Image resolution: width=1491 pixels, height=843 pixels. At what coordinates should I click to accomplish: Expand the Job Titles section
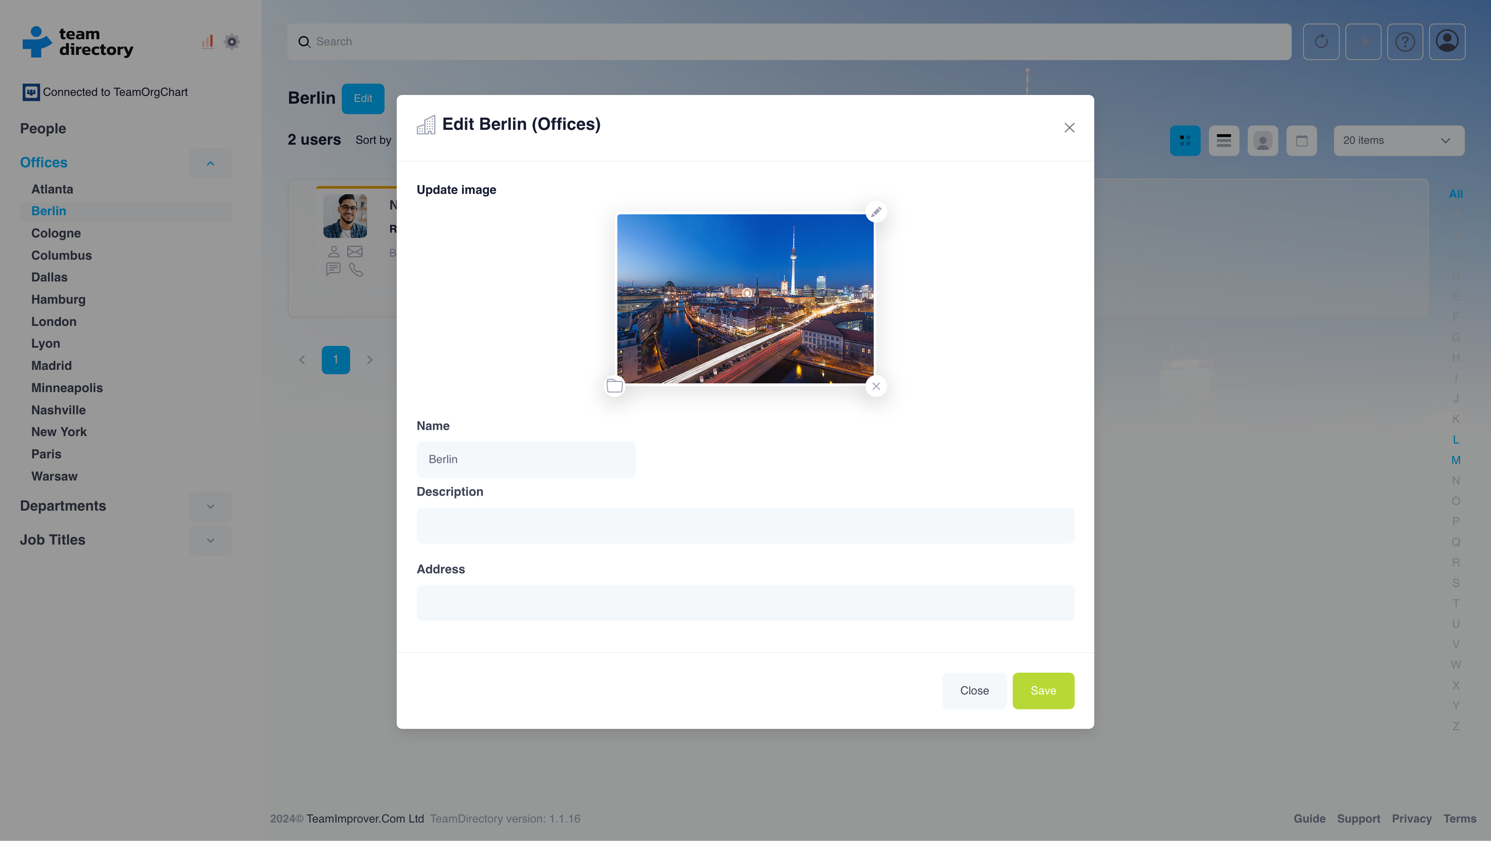coord(210,541)
